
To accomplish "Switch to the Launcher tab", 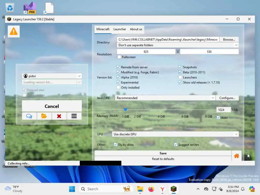I will point(120,29).
